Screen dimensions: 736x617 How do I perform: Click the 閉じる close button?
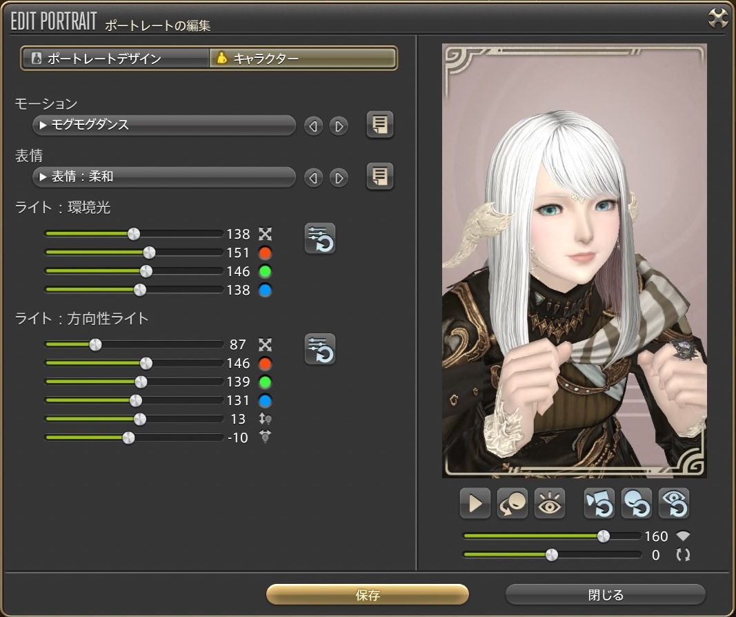coord(605,594)
